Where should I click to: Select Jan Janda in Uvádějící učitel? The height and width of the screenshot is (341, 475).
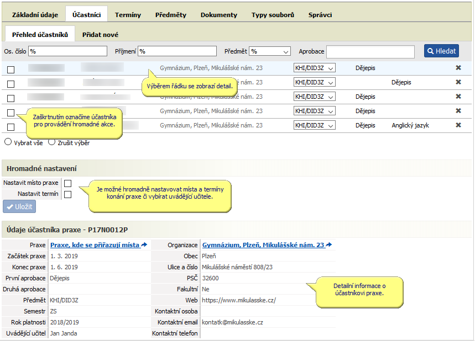click(64, 333)
